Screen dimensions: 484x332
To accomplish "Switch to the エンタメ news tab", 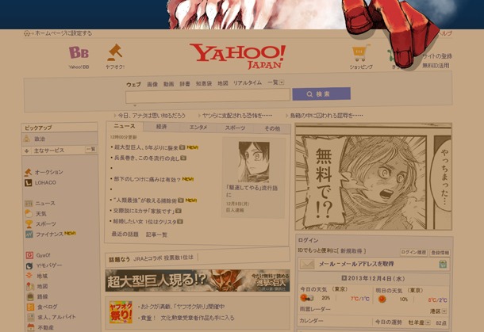I will (x=198, y=128).
